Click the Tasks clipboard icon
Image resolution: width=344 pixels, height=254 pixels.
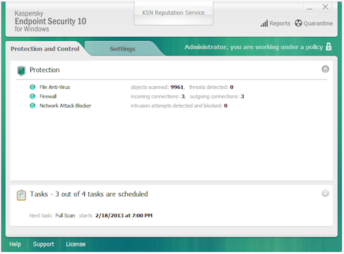click(21, 195)
